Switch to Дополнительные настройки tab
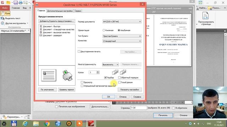 [x=60, y=11]
